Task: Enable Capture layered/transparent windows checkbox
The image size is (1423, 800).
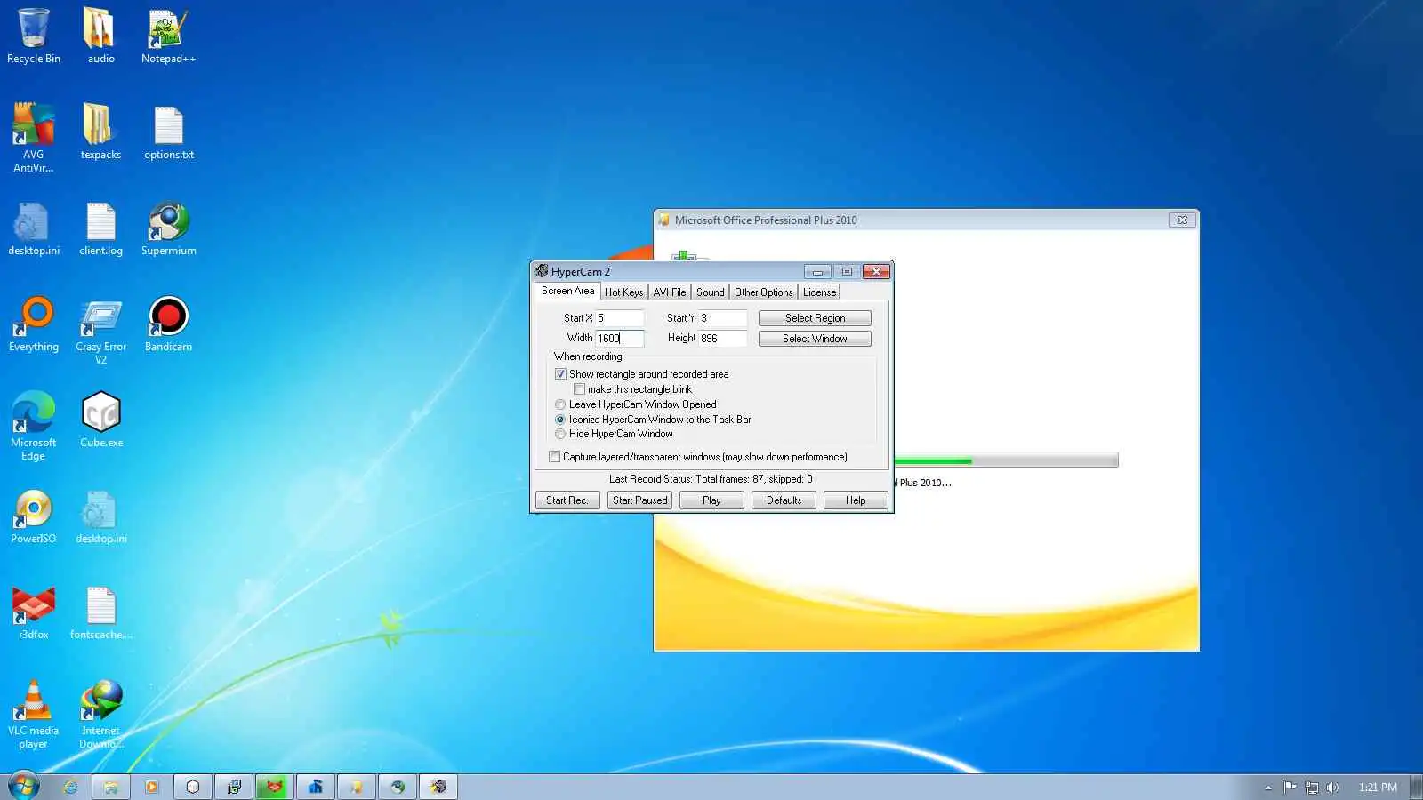Action: pyautogui.click(x=555, y=457)
